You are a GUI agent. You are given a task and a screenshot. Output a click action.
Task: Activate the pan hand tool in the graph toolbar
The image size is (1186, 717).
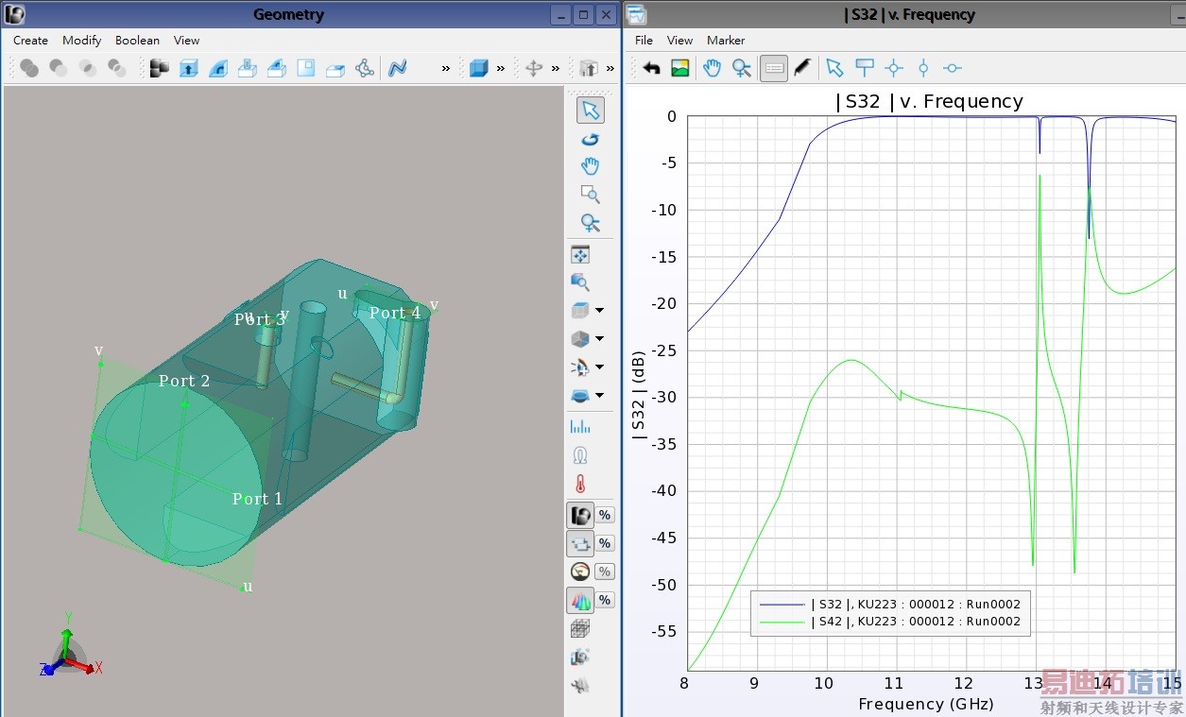712,68
